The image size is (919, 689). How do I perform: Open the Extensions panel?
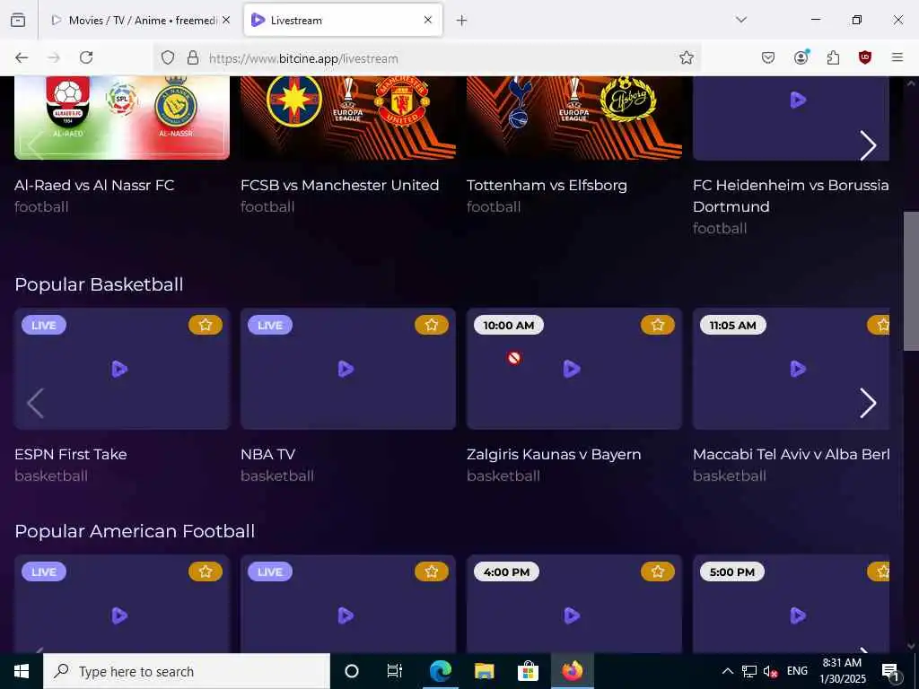click(833, 57)
